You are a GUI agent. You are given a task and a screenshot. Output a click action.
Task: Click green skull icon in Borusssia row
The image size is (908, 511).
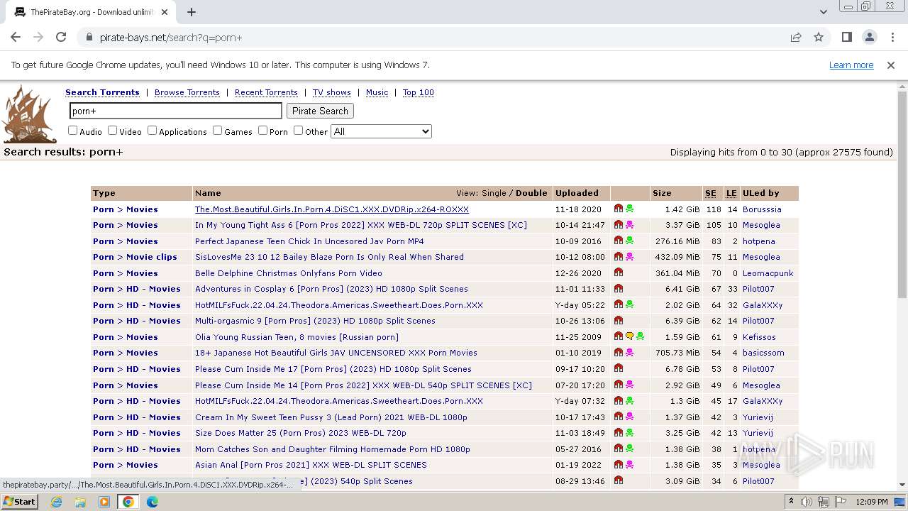[629, 209]
